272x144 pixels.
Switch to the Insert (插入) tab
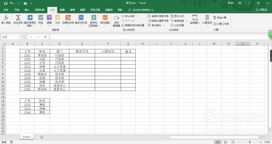point(27,10)
